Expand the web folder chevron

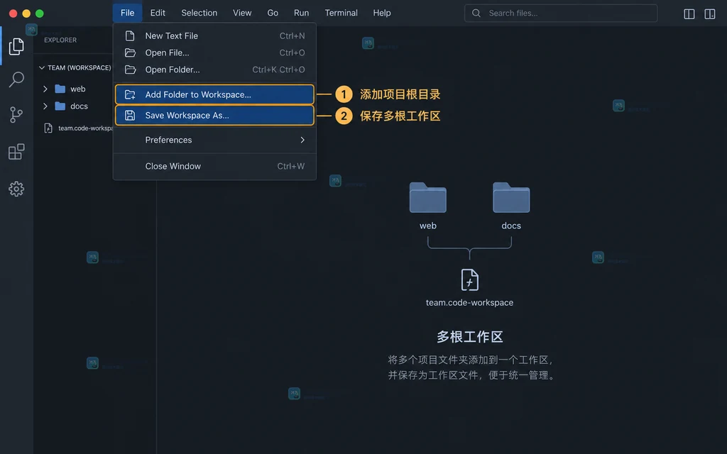tap(45, 89)
